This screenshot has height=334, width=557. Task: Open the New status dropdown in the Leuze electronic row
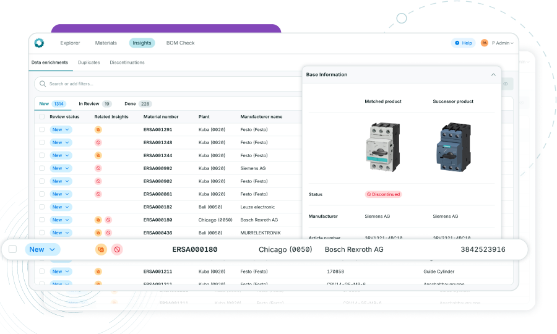tap(61, 207)
